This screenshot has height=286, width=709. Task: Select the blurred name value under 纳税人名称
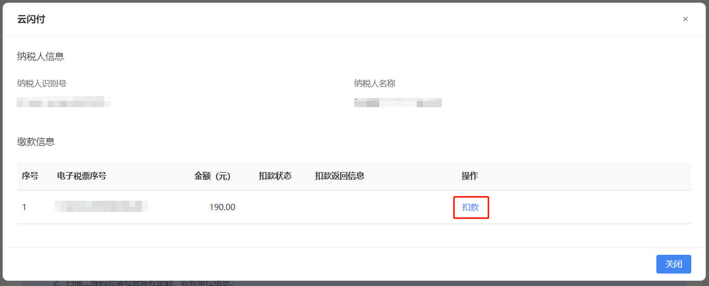pos(398,102)
